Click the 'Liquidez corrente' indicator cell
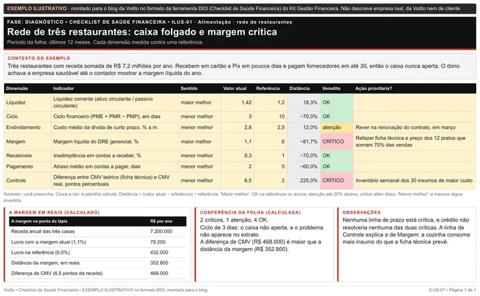 (115, 102)
